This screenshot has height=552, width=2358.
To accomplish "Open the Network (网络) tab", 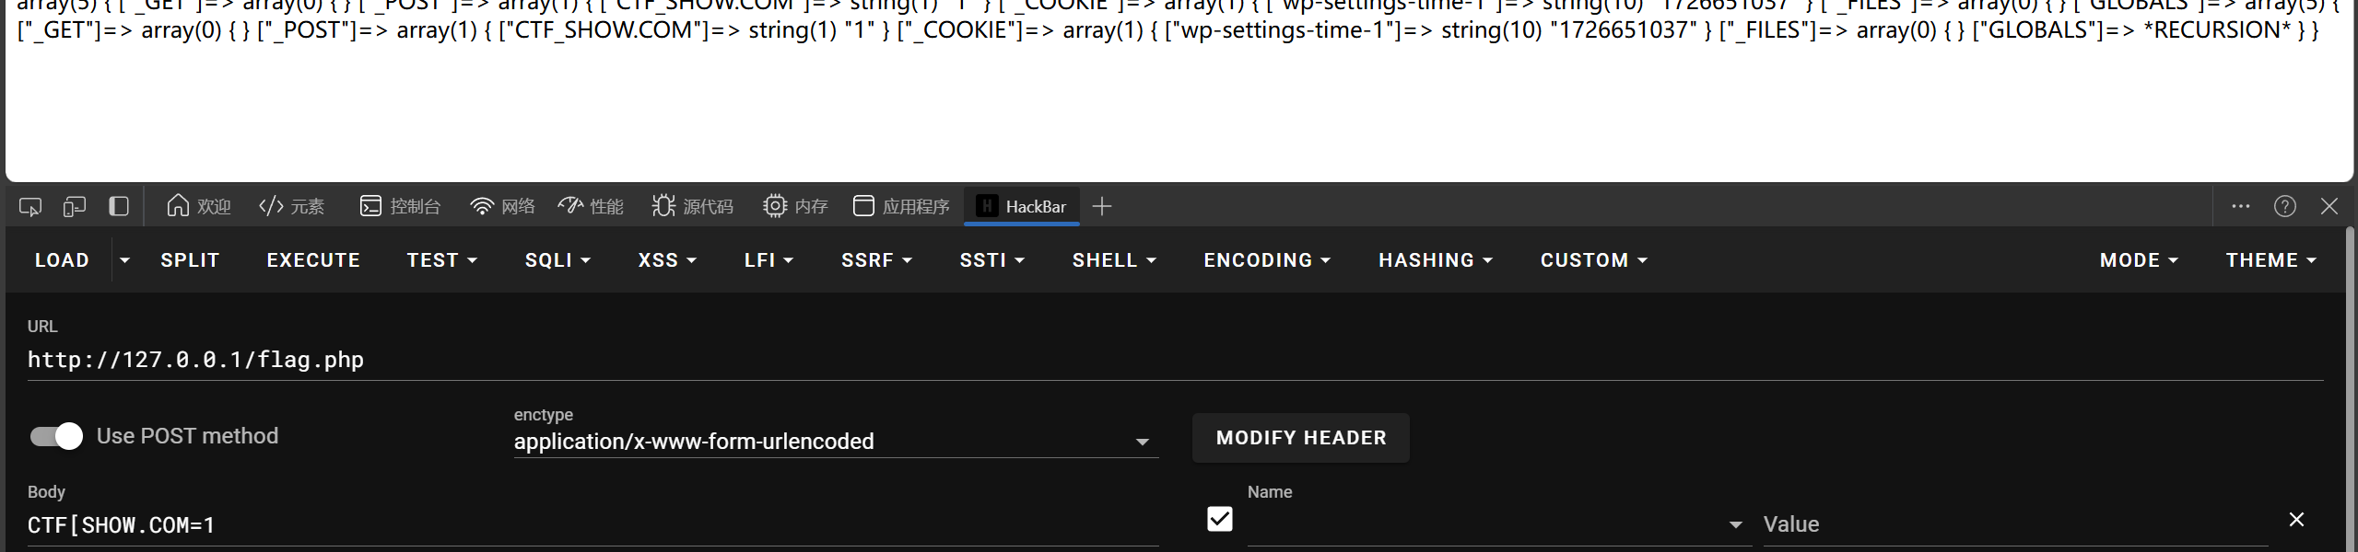I will tap(502, 207).
